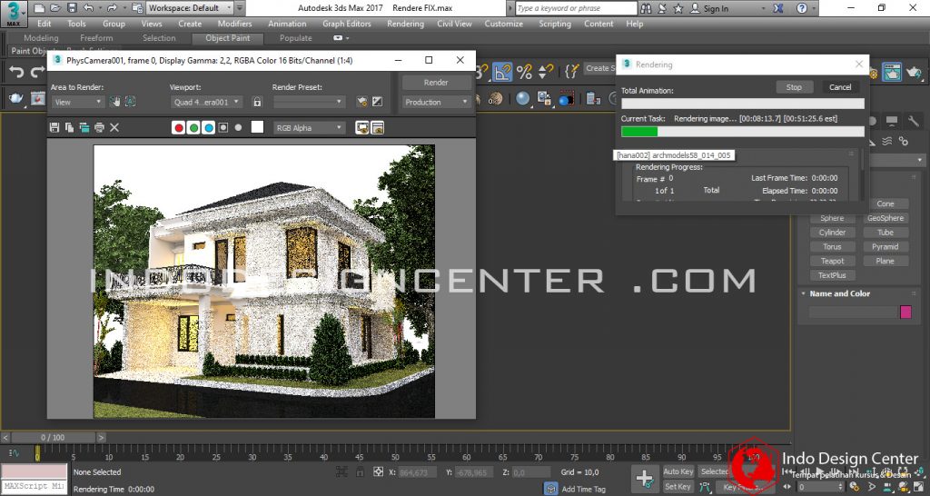Click the Material Editor sphere icon
The image size is (930, 496).
coord(522,98)
